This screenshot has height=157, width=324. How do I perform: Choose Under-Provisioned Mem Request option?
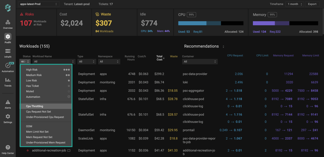point(46,142)
